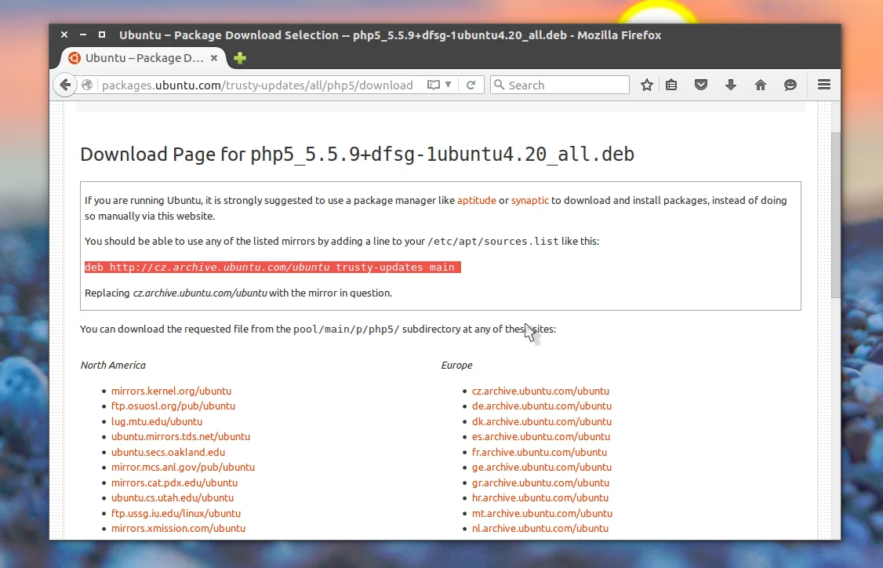This screenshot has width=883, height=568.
Task: Click the Europe heading
Action: (x=456, y=365)
